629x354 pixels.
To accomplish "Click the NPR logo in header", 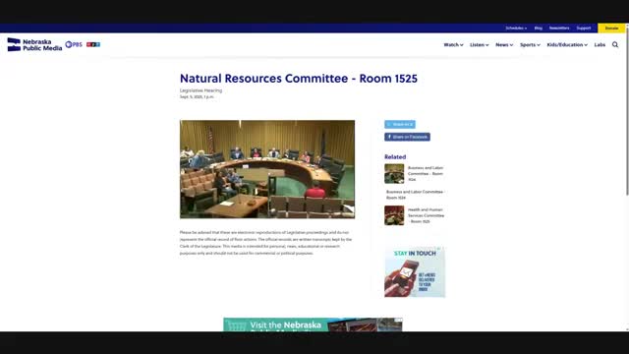I will pyautogui.click(x=93, y=44).
